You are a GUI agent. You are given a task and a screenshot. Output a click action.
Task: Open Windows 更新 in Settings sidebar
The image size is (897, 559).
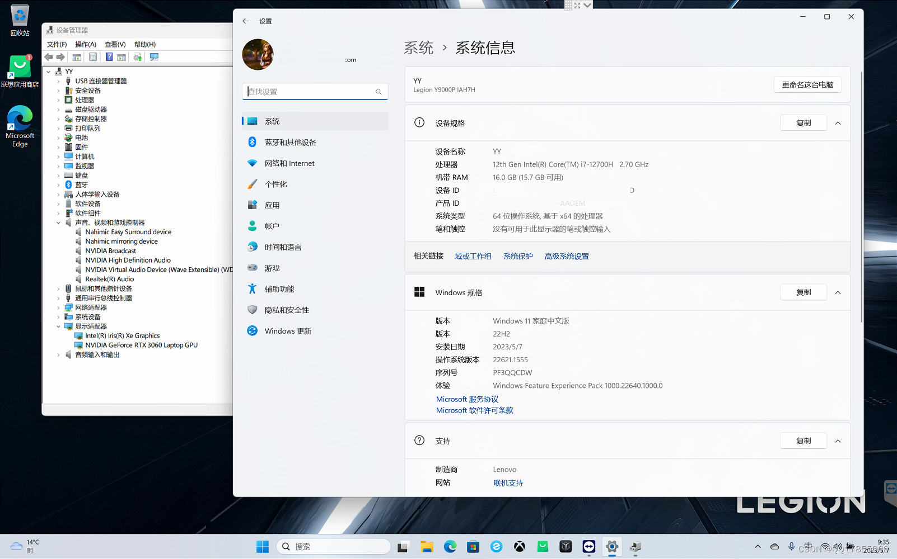[288, 330]
